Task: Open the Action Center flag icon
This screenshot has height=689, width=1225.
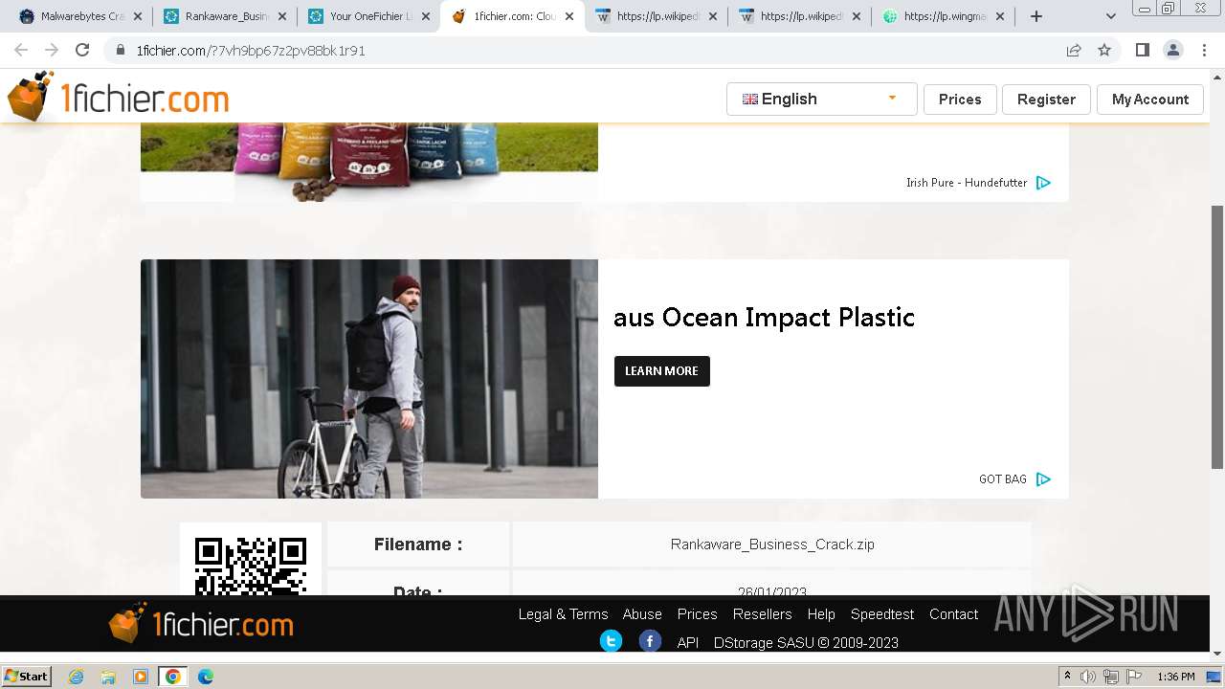Action: pyautogui.click(x=1132, y=677)
